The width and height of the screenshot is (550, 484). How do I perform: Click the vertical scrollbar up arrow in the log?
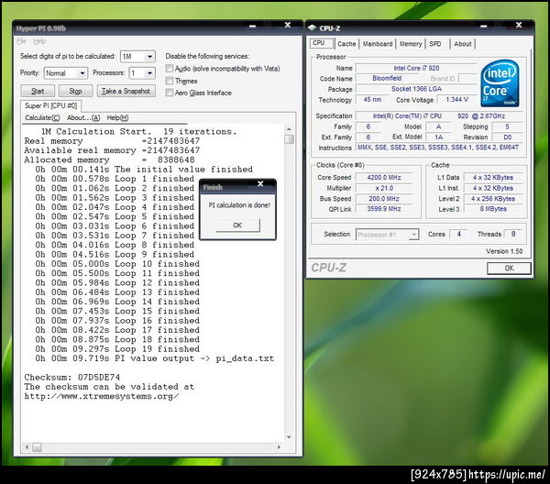point(289,129)
